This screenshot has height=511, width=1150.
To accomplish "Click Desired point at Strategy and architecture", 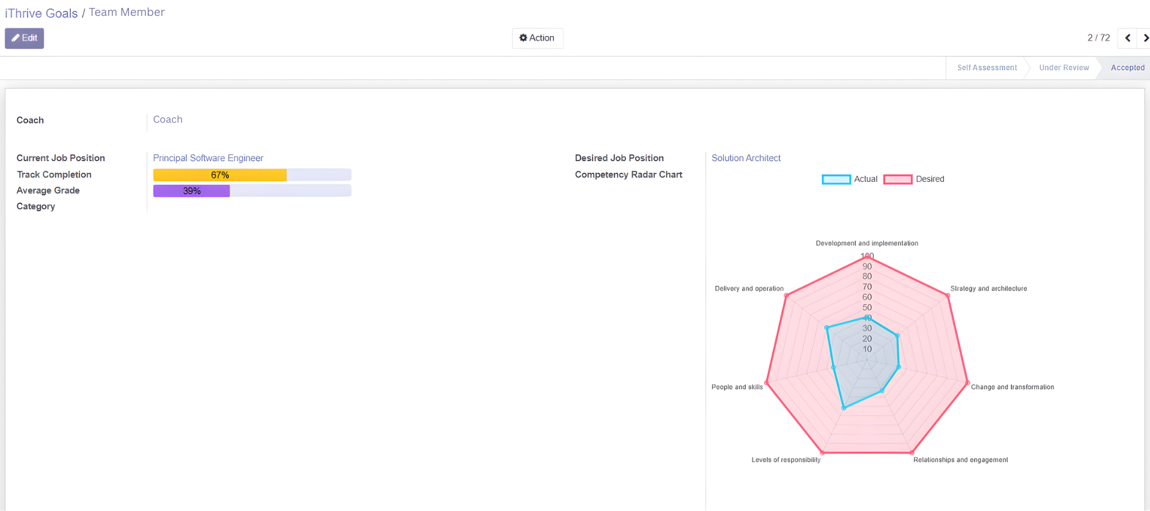I will (948, 295).
